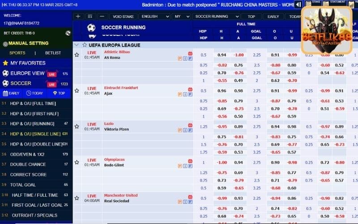Open P icon for Athletic Bilbao match

(x=180, y=59)
